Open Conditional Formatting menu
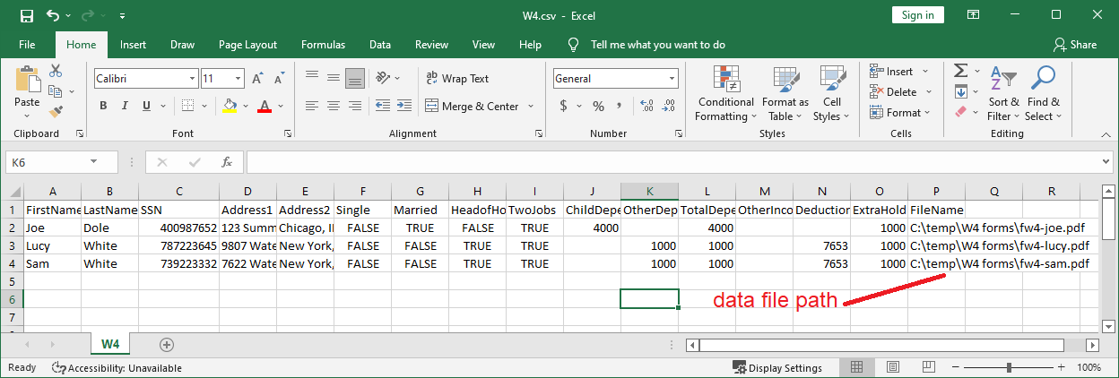This screenshot has height=378, width=1119. pos(725,94)
